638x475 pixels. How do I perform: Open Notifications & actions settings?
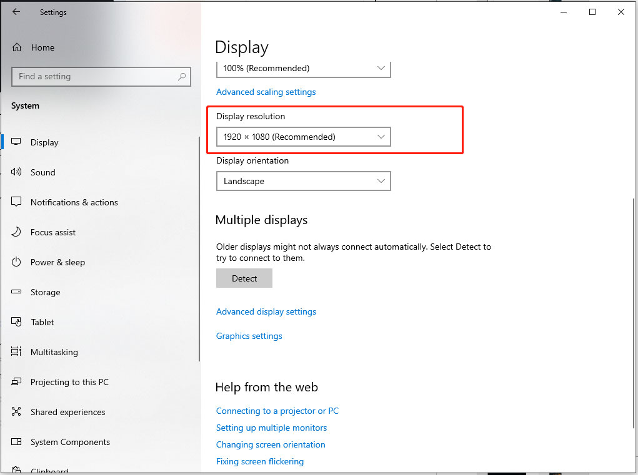tap(74, 202)
